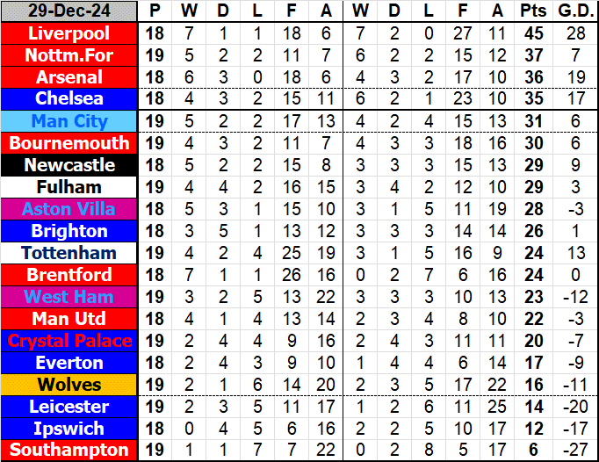Click the Liverpool team name cell

point(69,33)
